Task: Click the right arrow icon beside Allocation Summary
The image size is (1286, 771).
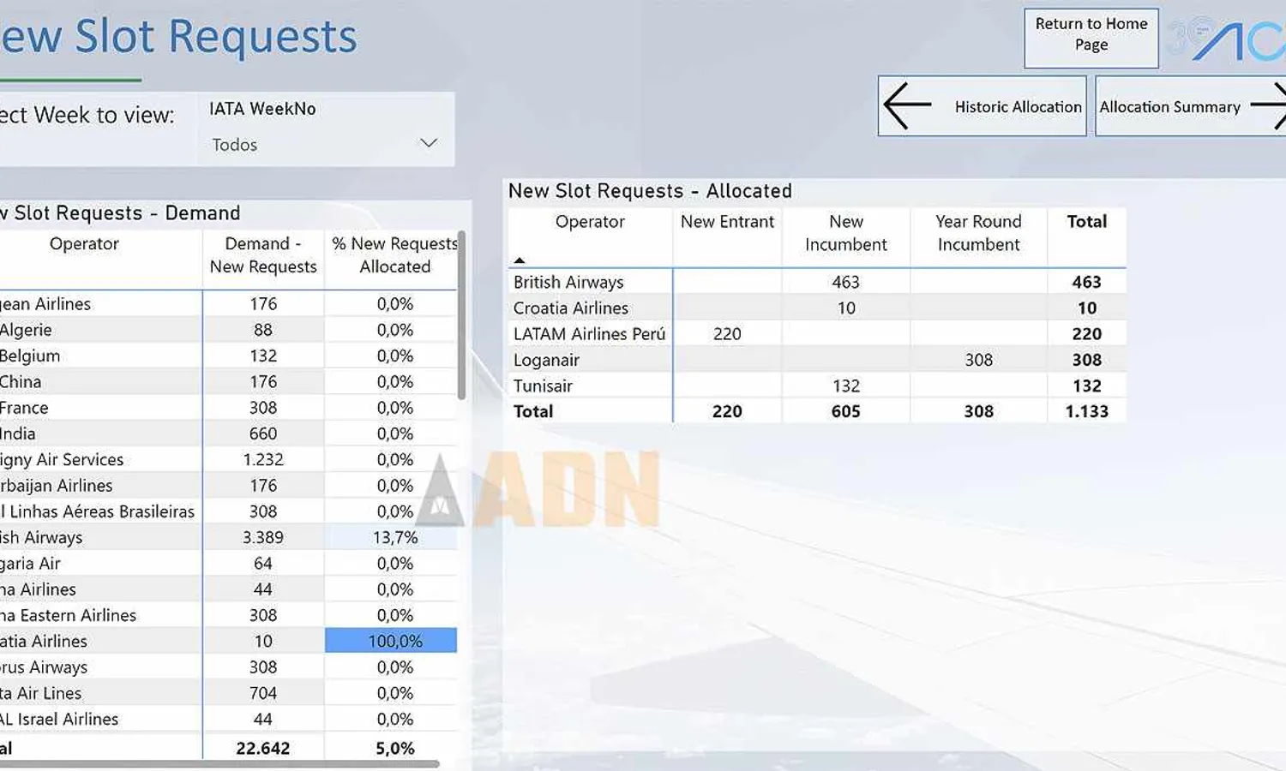Action: click(x=1270, y=106)
